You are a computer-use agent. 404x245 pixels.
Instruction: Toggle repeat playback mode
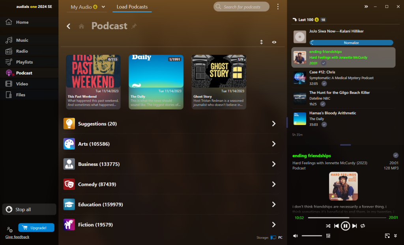tap(363, 226)
